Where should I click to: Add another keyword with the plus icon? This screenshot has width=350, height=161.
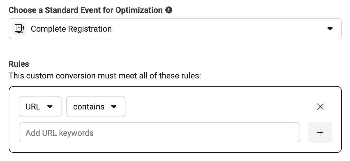point(320,132)
